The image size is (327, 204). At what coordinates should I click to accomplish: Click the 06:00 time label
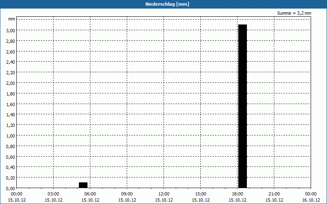[x=90, y=194]
